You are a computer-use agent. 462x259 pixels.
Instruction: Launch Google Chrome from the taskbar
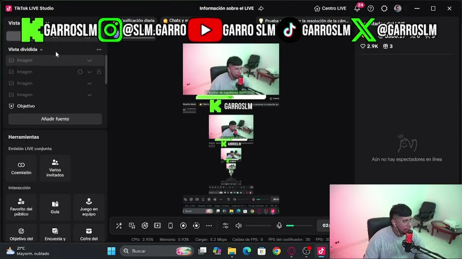click(276, 251)
